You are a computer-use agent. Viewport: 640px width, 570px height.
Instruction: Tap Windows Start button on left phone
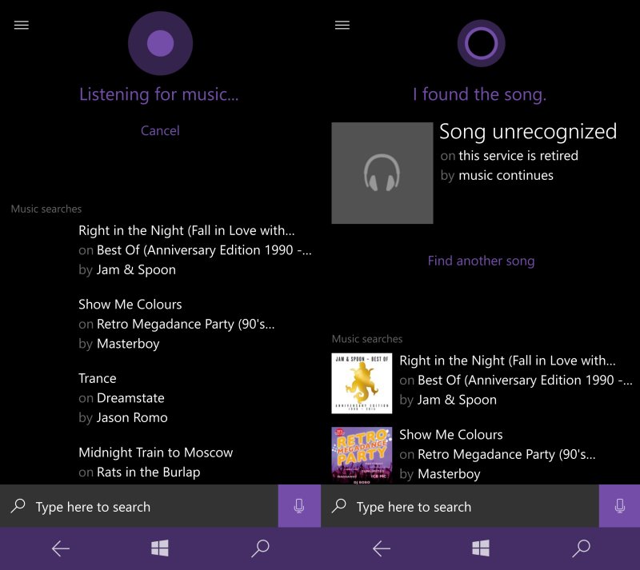click(x=159, y=548)
